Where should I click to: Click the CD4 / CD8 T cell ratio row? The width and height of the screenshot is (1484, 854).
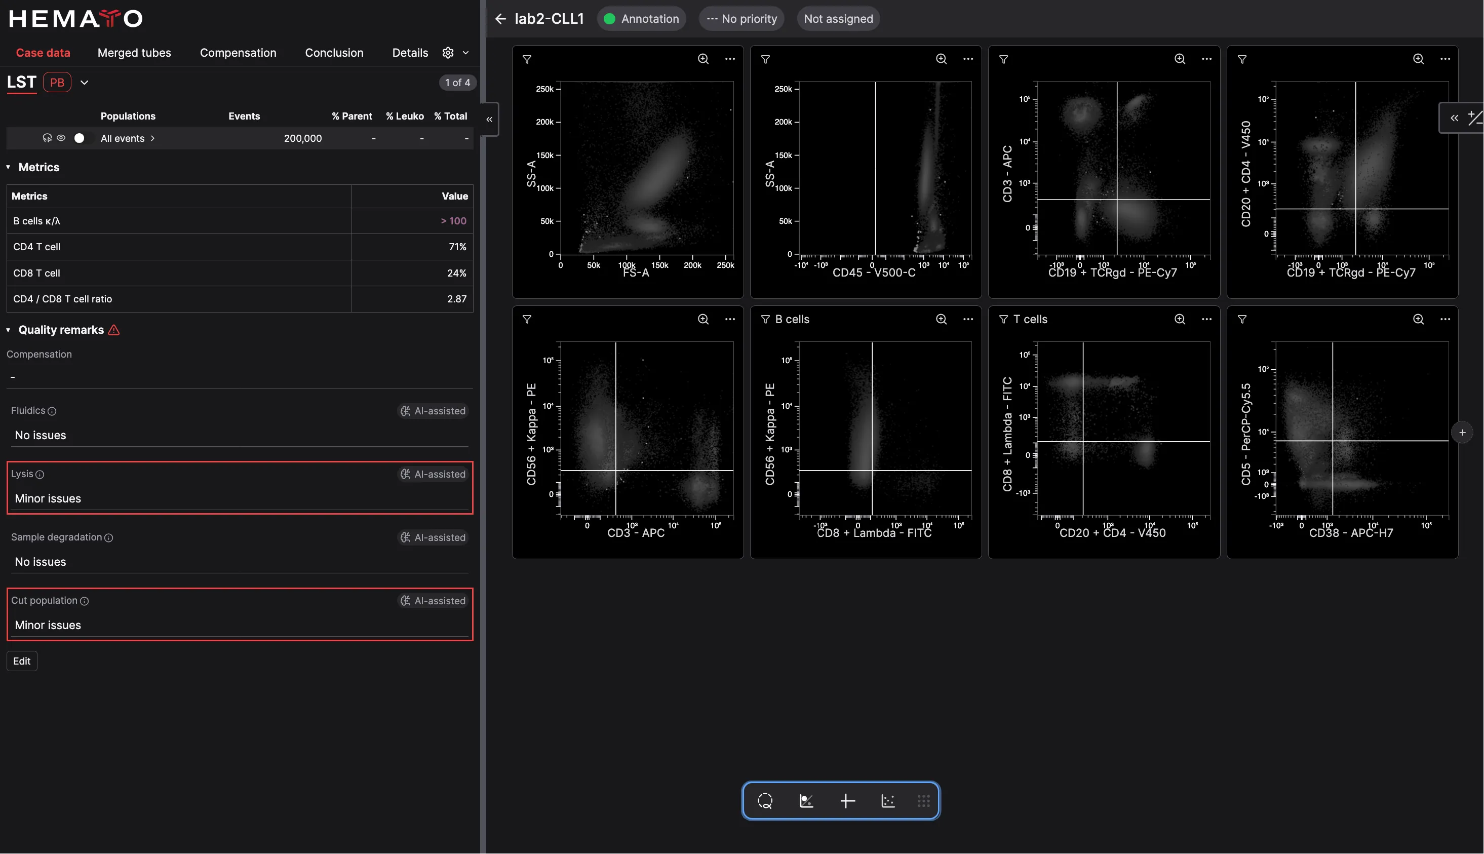click(240, 299)
